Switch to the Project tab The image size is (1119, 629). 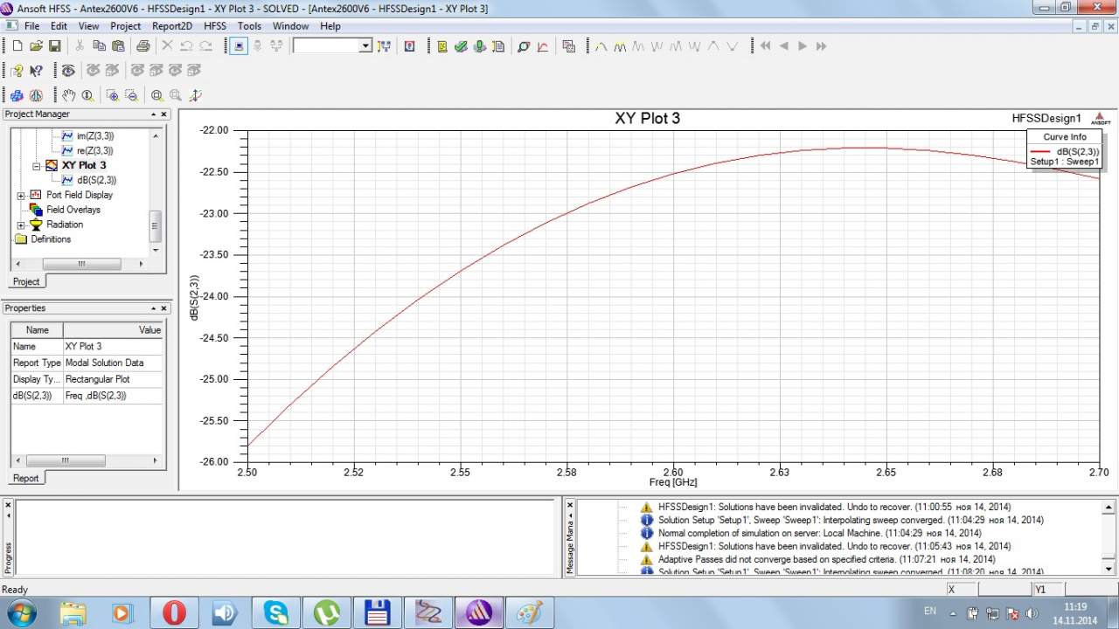[x=26, y=281]
